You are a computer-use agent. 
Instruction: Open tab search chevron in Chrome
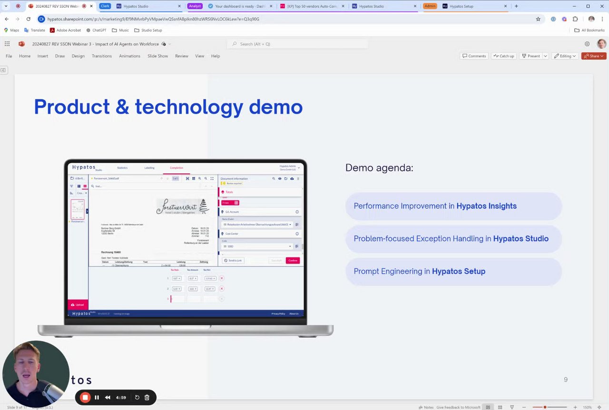(x=6, y=6)
